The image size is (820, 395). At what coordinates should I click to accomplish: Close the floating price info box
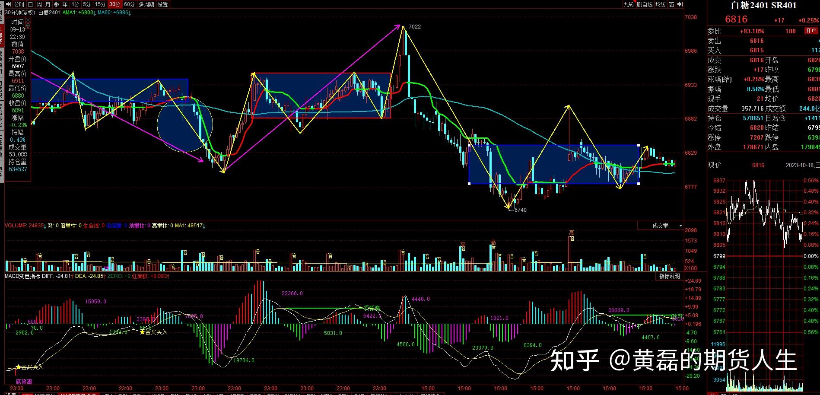click(28, 20)
